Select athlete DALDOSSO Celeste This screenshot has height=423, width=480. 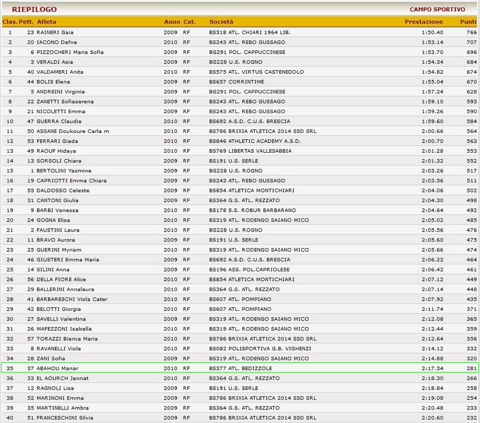pyautogui.click(x=63, y=191)
